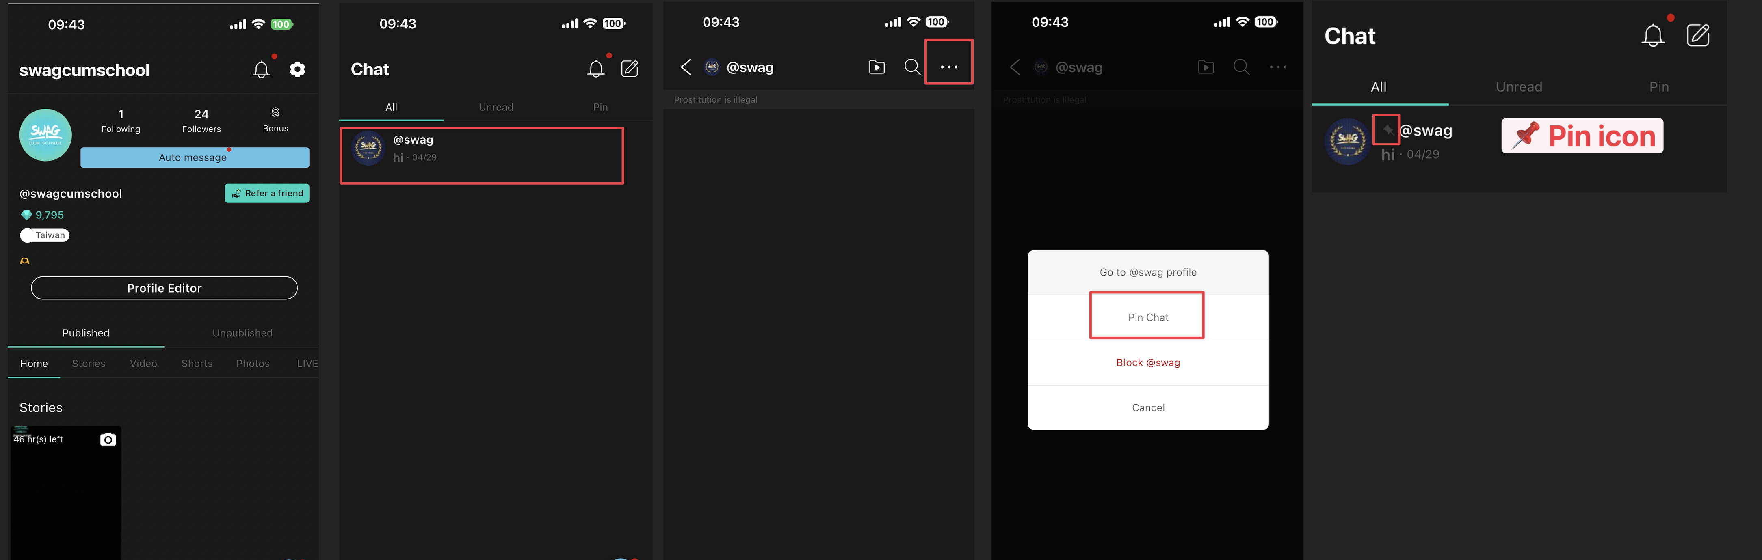Tap back arrow in @swag chat

point(686,67)
